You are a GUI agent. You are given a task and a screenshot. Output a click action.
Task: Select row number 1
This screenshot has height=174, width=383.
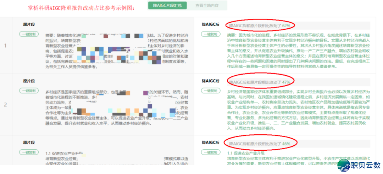coord(5,46)
